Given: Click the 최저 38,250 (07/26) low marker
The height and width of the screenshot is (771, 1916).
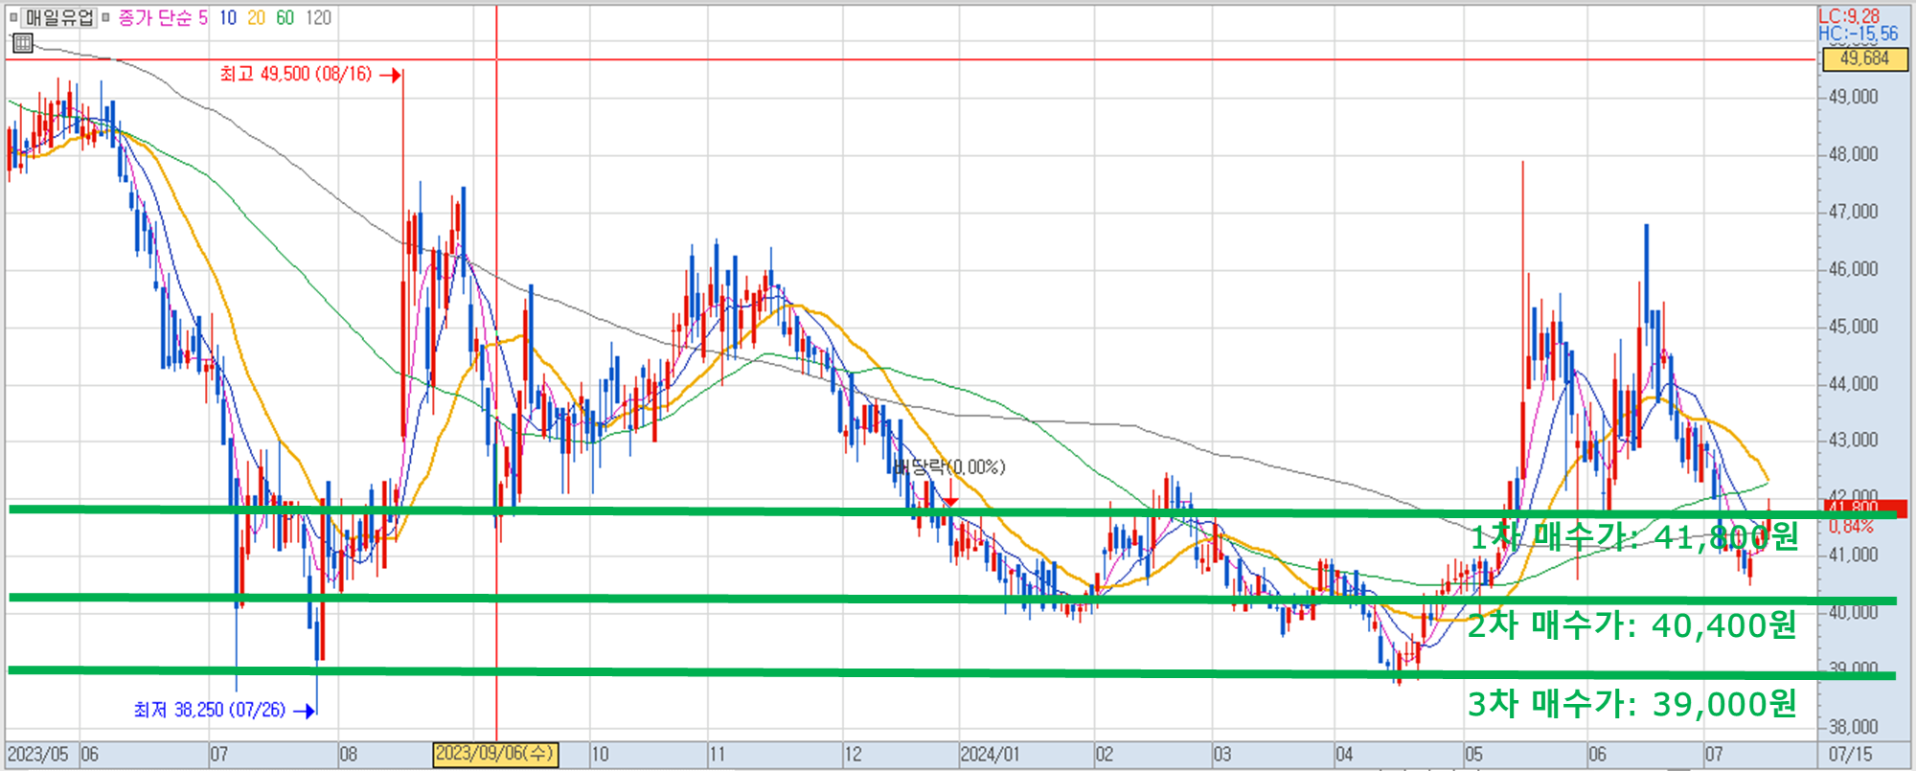Looking at the screenshot, I should pyautogui.click(x=224, y=710).
